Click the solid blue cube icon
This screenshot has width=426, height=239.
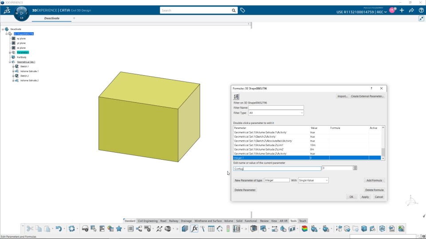364,229
